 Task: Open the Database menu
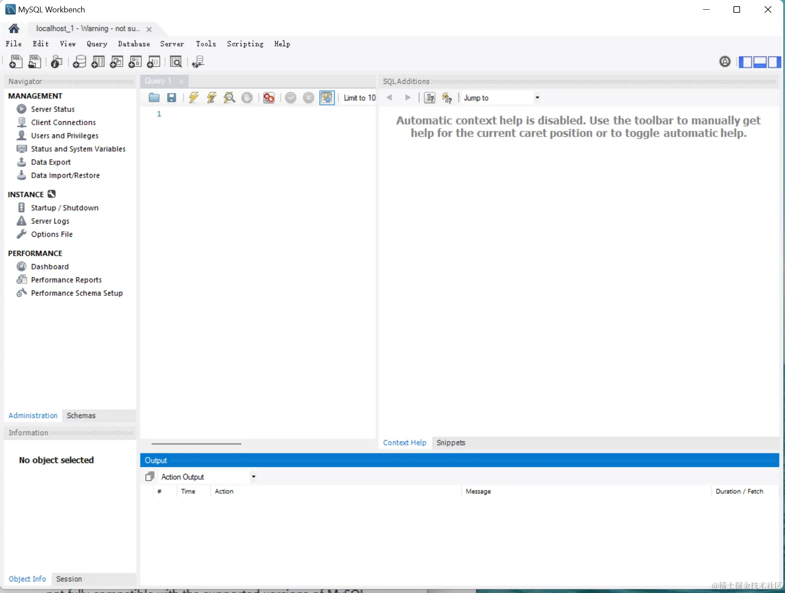pos(134,44)
